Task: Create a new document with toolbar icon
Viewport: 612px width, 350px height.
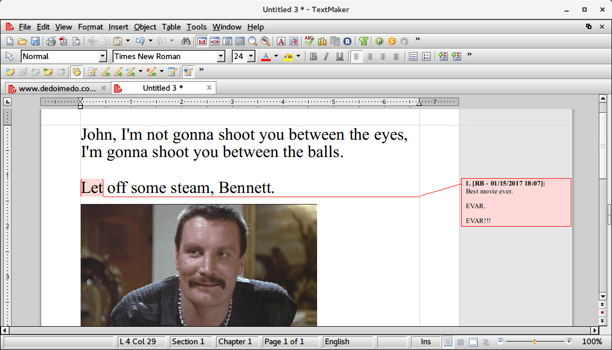Action: point(9,41)
